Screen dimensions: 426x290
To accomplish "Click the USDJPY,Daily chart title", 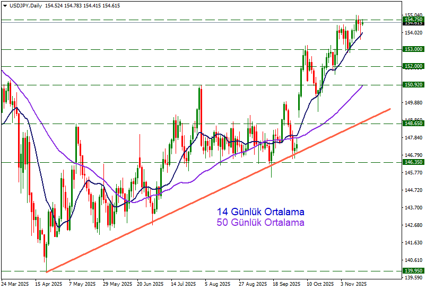I will click(25, 5).
